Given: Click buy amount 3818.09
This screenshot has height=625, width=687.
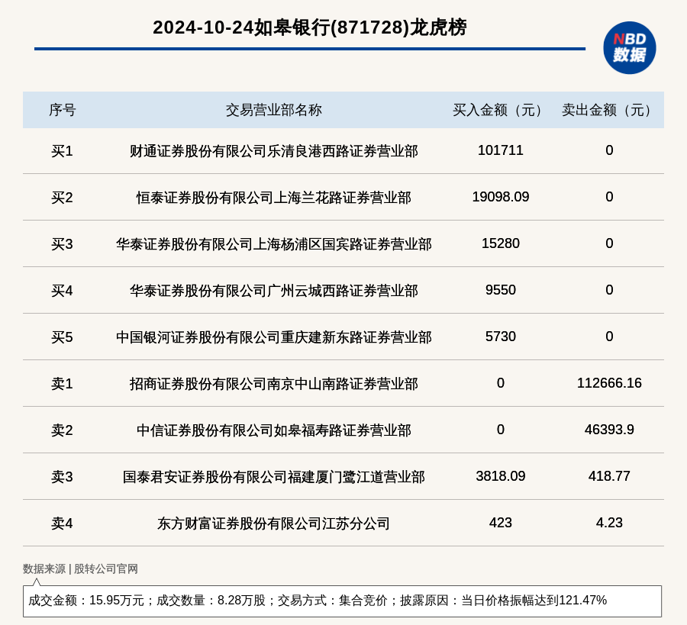Looking at the screenshot, I should click(x=500, y=476).
